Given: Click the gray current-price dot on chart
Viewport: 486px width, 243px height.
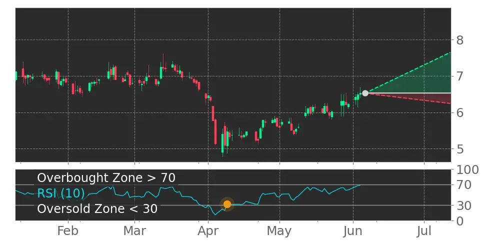Looking at the screenshot, I should tap(365, 93).
